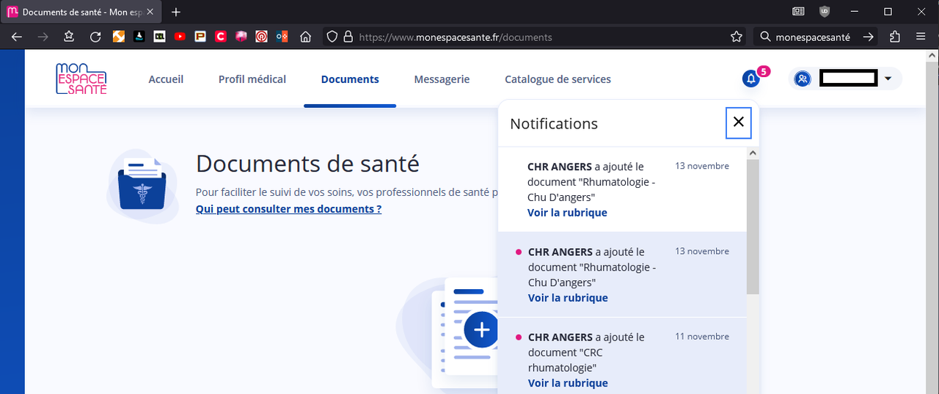The width and height of the screenshot is (939, 394).
Task: Open the red podcast-circle bookmark icon
Action: pyautogui.click(x=261, y=37)
